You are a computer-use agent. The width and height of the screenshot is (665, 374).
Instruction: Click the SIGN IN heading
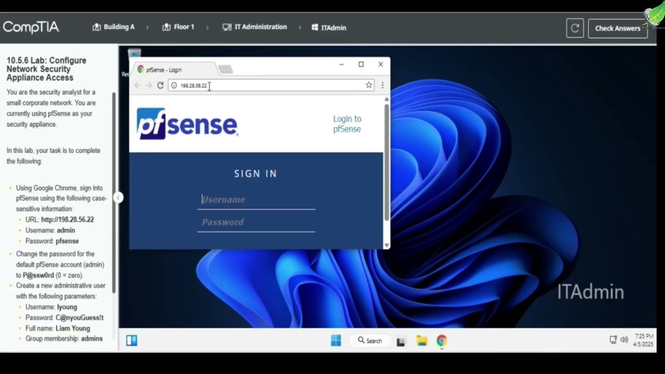[x=256, y=174]
